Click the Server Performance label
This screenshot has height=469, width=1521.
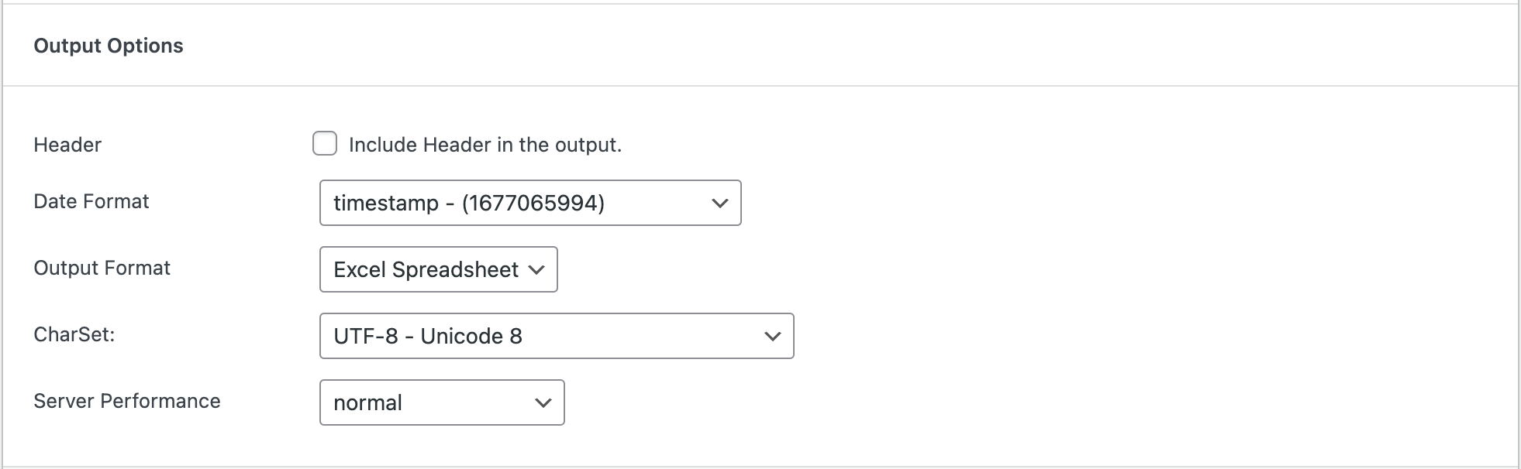coord(126,401)
